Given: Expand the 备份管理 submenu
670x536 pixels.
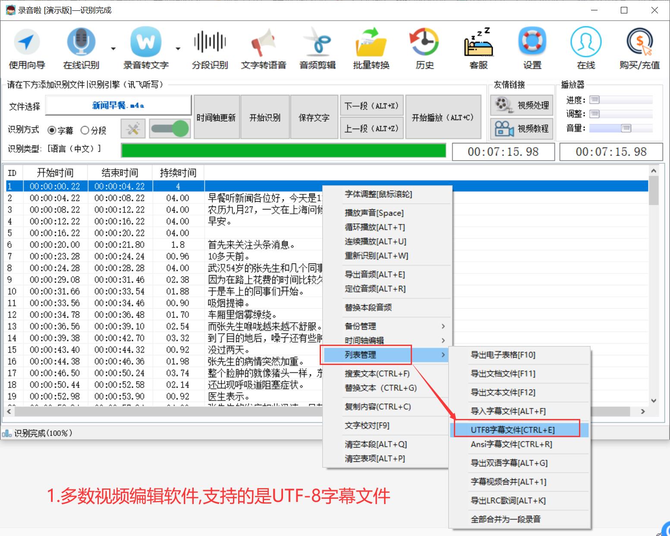Looking at the screenshot, I should pyautogui.click(x=387, y=326).
